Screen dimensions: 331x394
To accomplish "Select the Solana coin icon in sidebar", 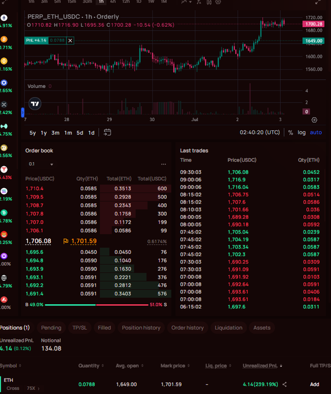I will pos(4,191).
